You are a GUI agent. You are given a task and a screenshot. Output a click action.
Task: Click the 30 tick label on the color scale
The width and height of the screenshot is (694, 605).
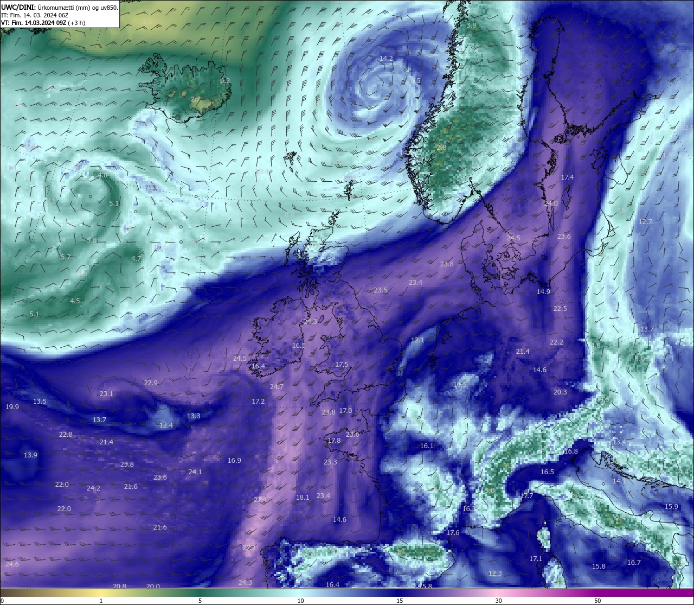pos(498,601)
